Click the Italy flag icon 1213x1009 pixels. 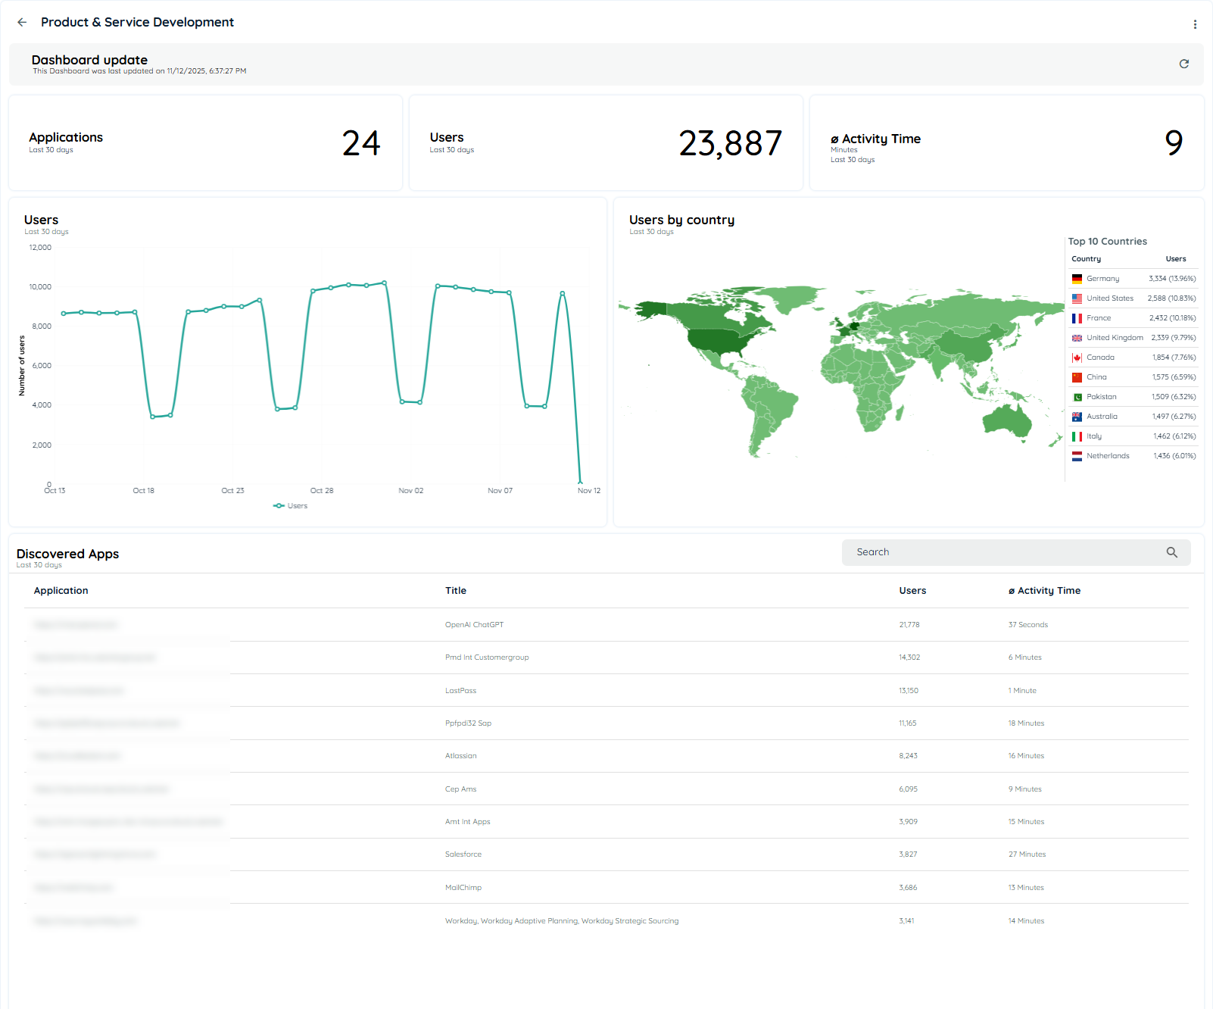[x=1077, y=436]
